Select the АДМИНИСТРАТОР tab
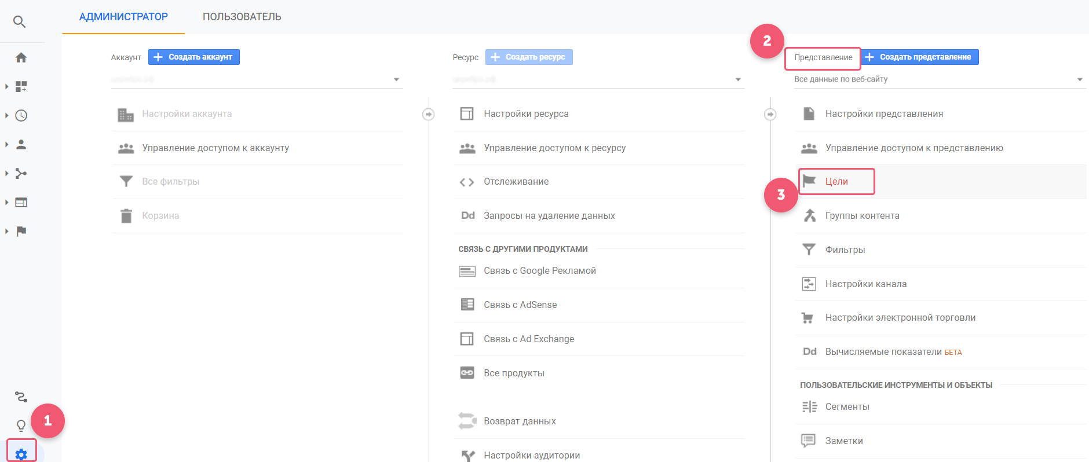This screenshot has height=462, width=1089. 123,17
